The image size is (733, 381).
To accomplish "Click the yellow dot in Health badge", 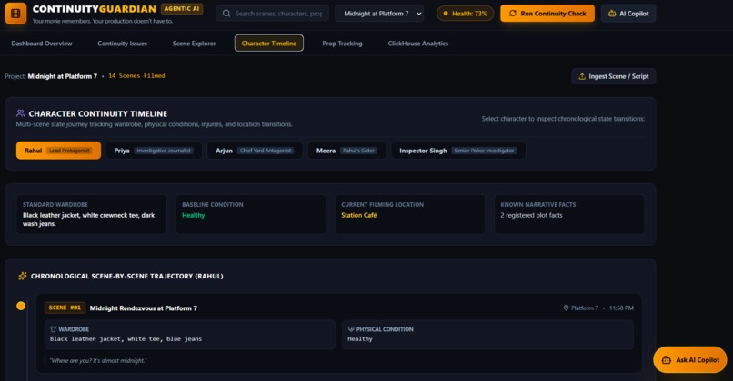I will coord(446,14).
